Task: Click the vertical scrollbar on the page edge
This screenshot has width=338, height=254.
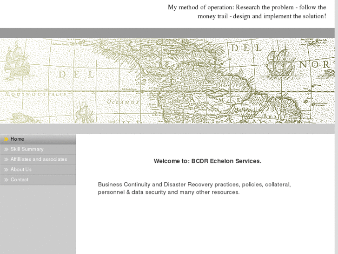Action: [x=336, y=127]
